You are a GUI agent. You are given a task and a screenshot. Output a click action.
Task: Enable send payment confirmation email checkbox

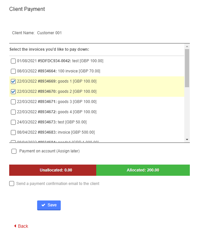click(12, 184)
